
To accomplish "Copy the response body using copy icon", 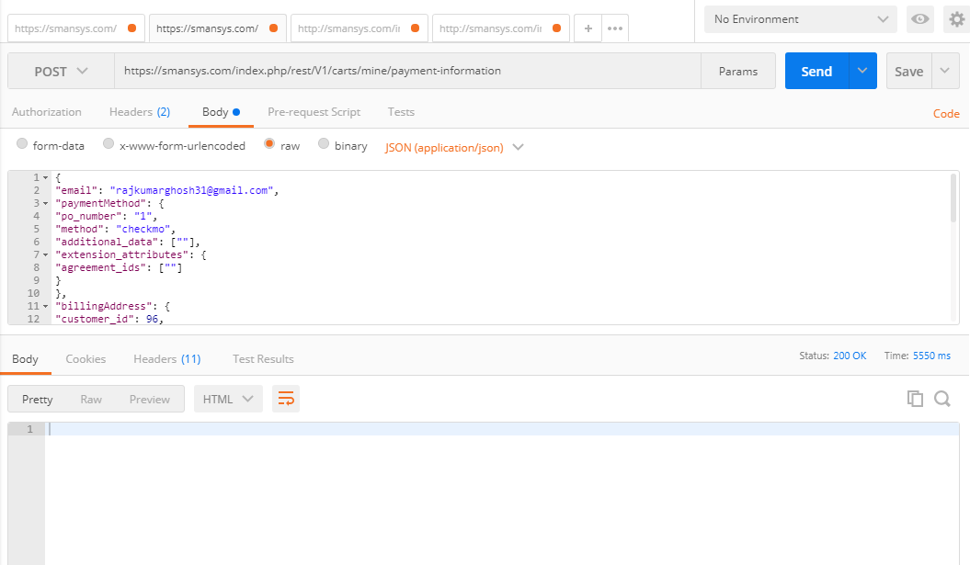I will (x=915, y=398).
